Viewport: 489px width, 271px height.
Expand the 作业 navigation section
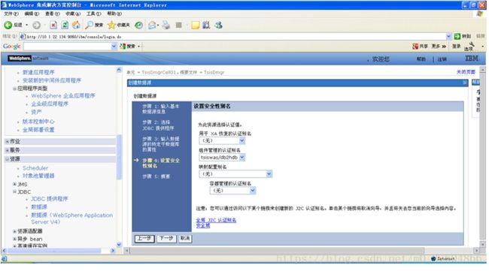coord(8,141)
